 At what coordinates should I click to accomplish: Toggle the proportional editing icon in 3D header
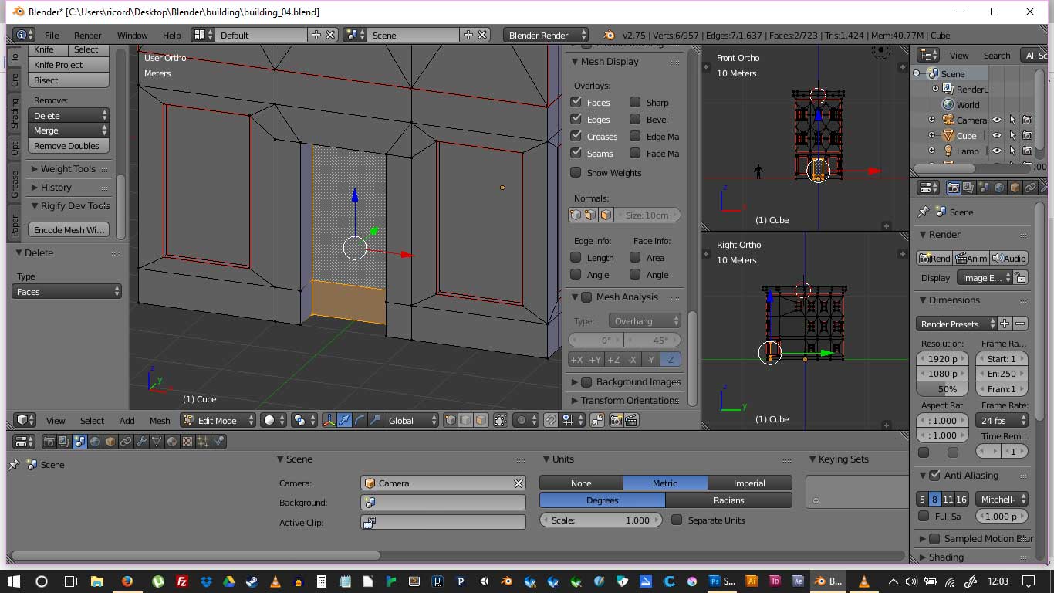pyautogui.click(x=522, y=420)
